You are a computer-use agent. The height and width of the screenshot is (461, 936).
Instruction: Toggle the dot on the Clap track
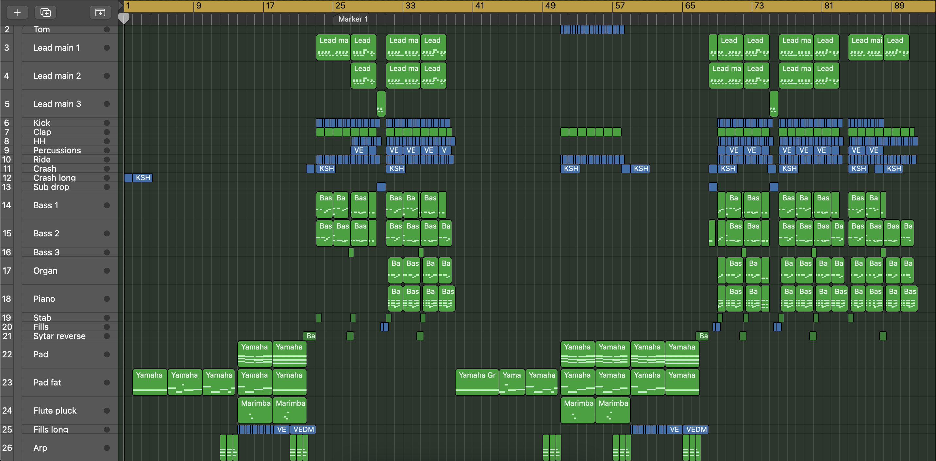click(x=107, y=132)
